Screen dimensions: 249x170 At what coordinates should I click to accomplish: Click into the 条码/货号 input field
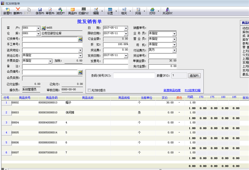(x=134, y=75)
